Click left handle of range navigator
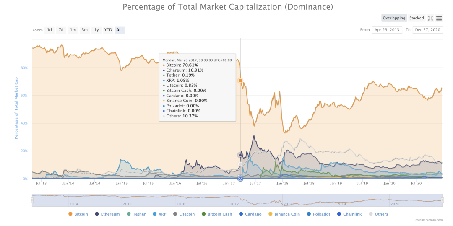 [x=32, y=200]
